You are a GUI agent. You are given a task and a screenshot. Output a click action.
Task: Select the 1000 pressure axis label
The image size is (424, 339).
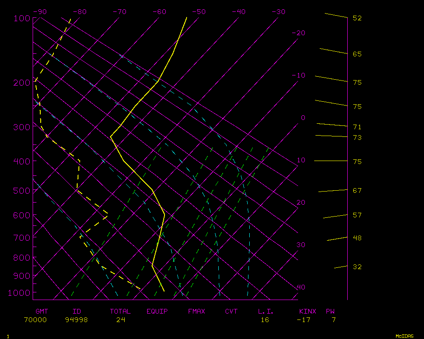coord(20,293)
